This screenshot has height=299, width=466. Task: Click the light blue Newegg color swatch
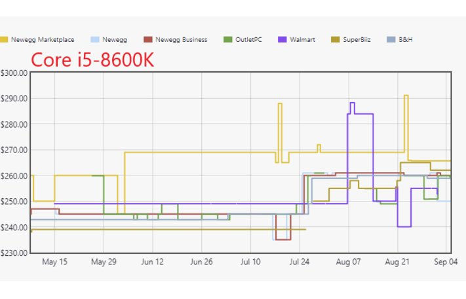coord(94,40)
